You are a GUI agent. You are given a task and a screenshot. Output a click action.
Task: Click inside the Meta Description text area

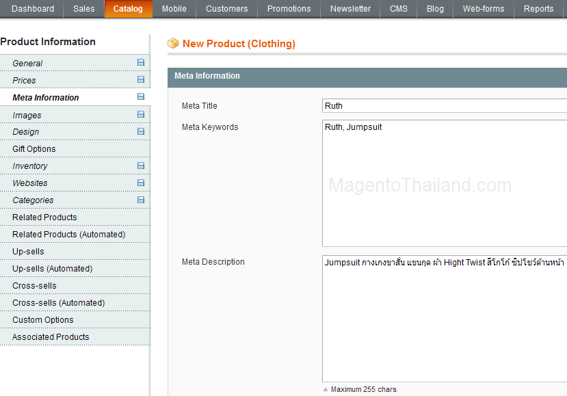tap(444, 319)
